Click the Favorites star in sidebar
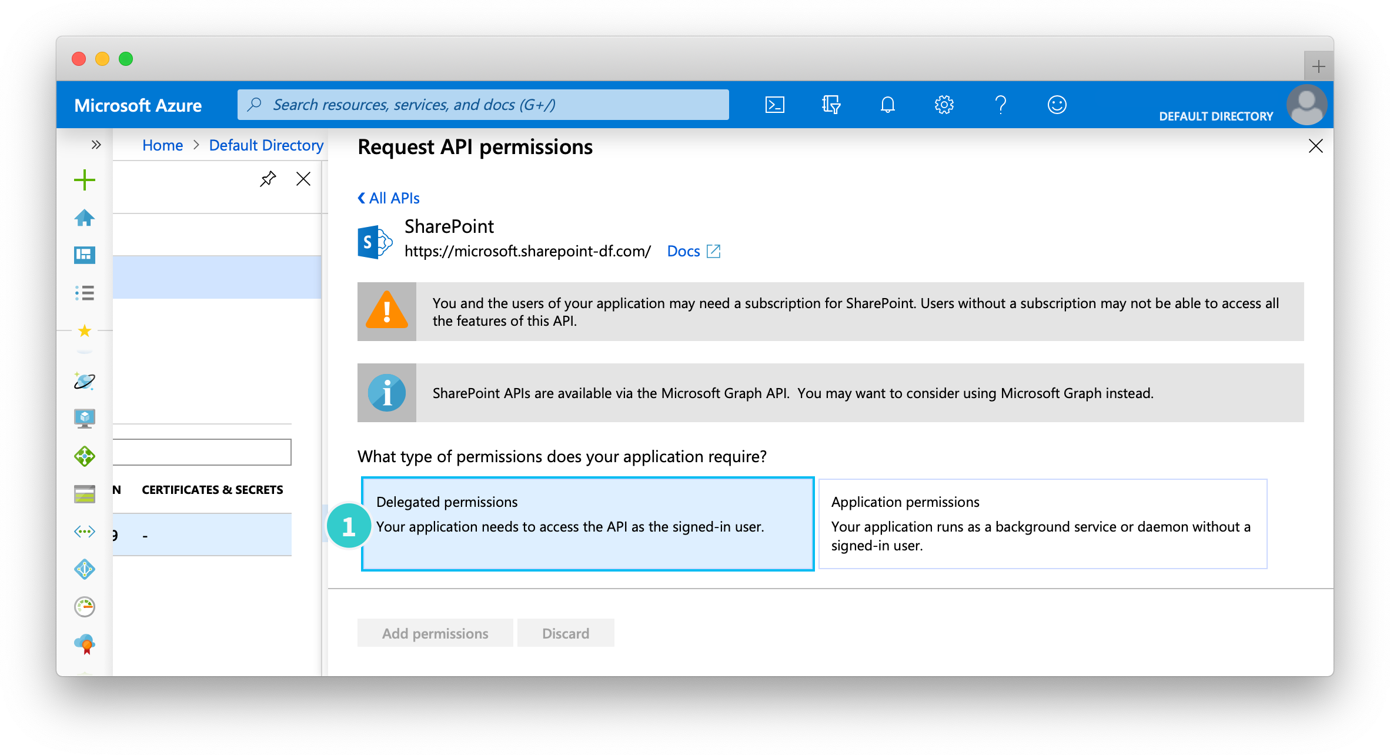Viewport: 1390px width, 755px height. (85, 330)
